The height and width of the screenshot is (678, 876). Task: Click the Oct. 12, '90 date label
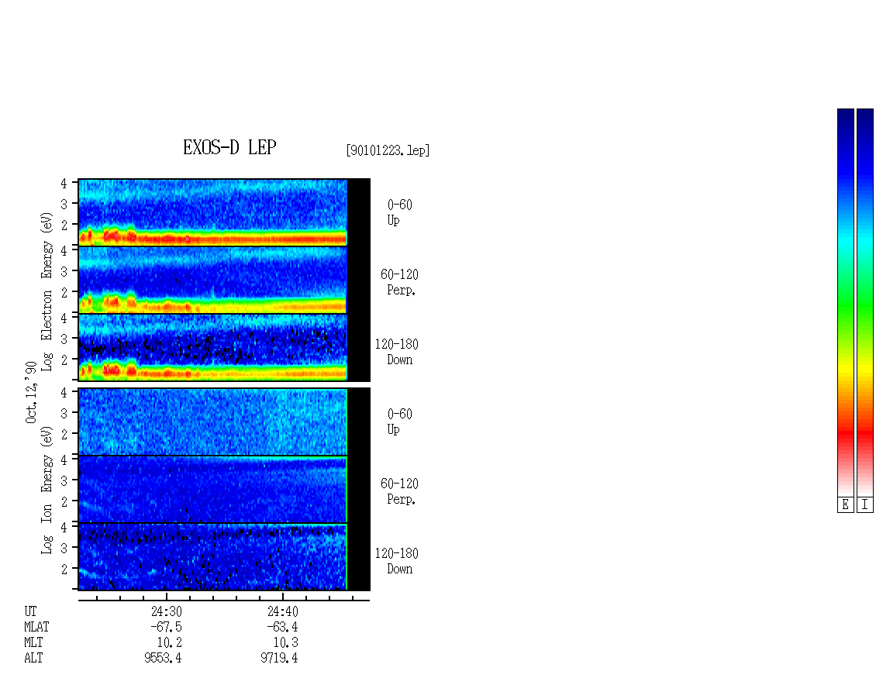point(31,392)
